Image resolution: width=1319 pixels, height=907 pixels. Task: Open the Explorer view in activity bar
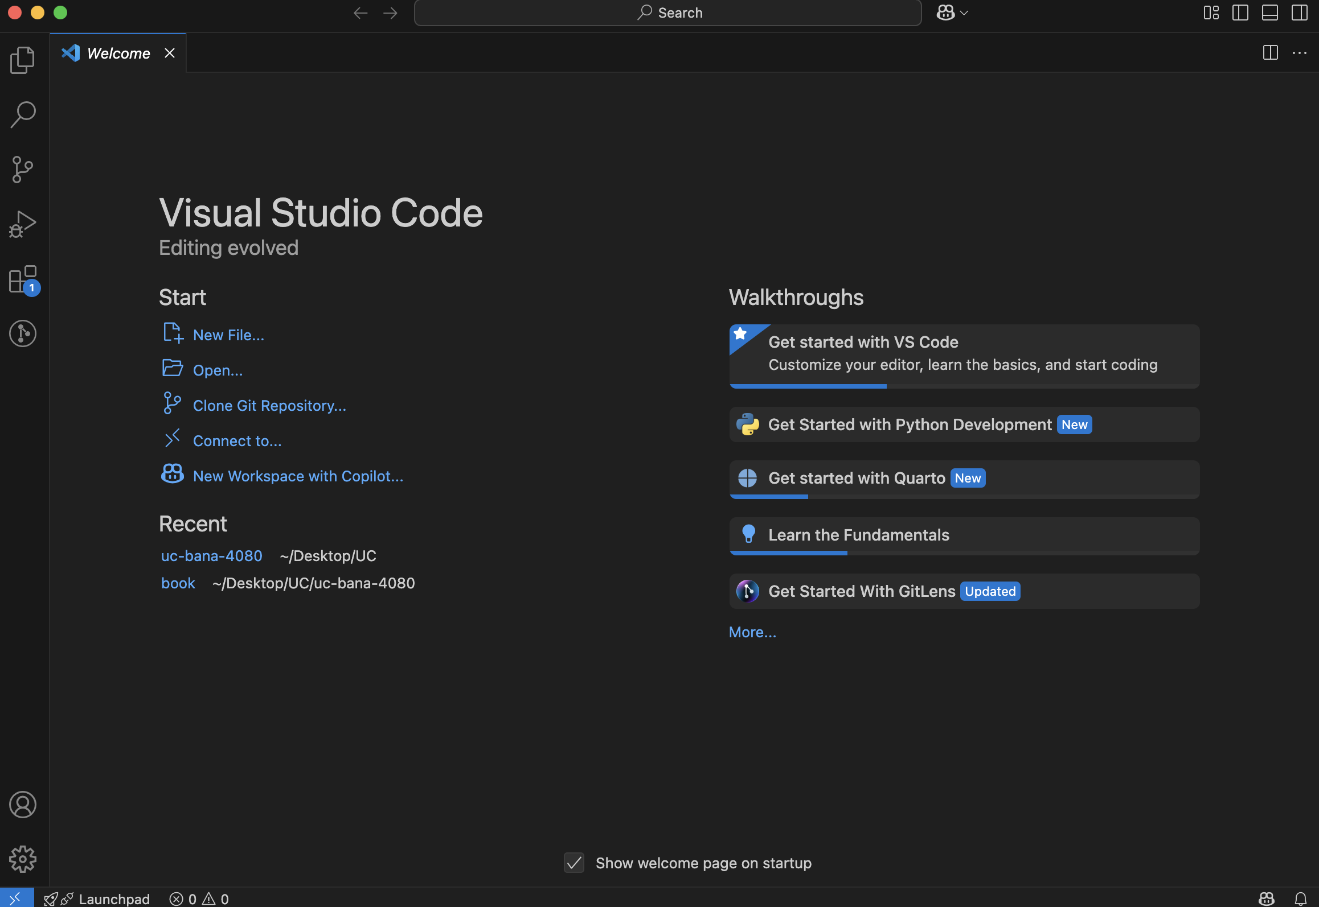click(x=23, y=60)
